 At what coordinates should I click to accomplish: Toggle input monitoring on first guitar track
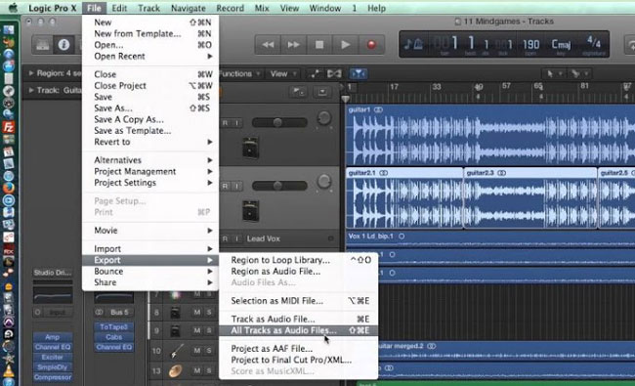[x=237, y=123]
